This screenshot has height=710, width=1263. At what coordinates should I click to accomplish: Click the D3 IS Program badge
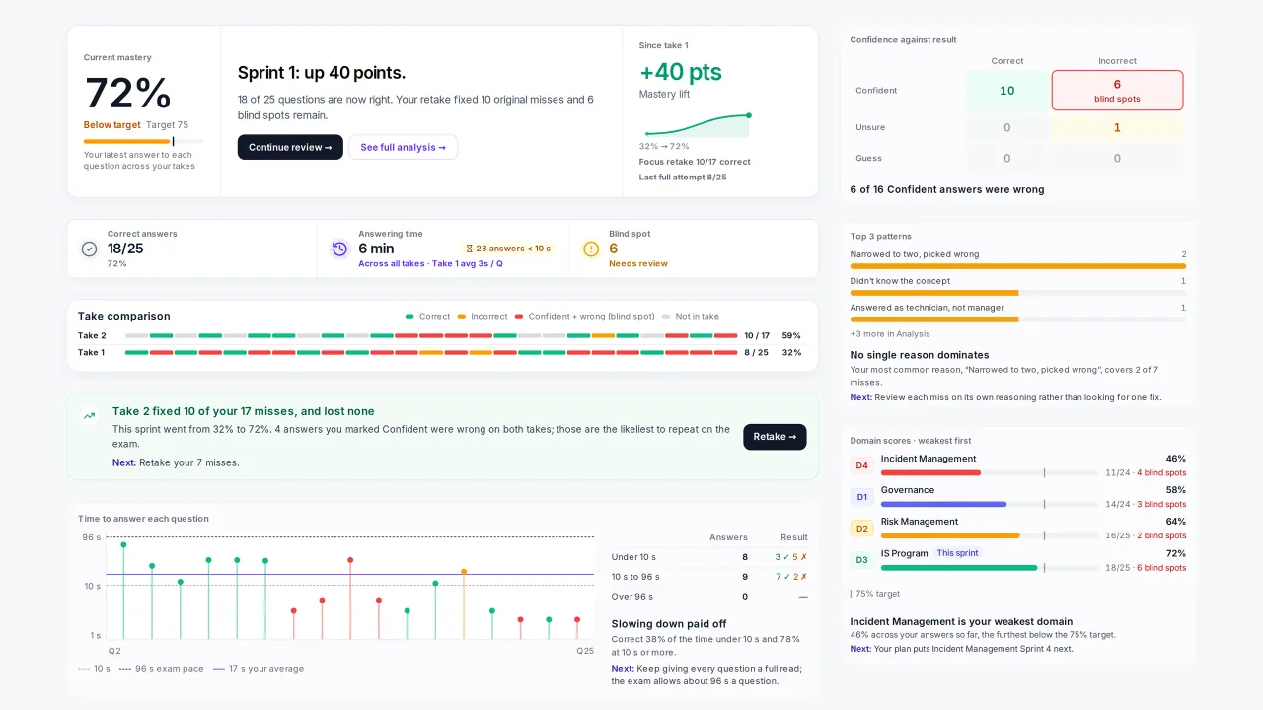click(861, 560)
